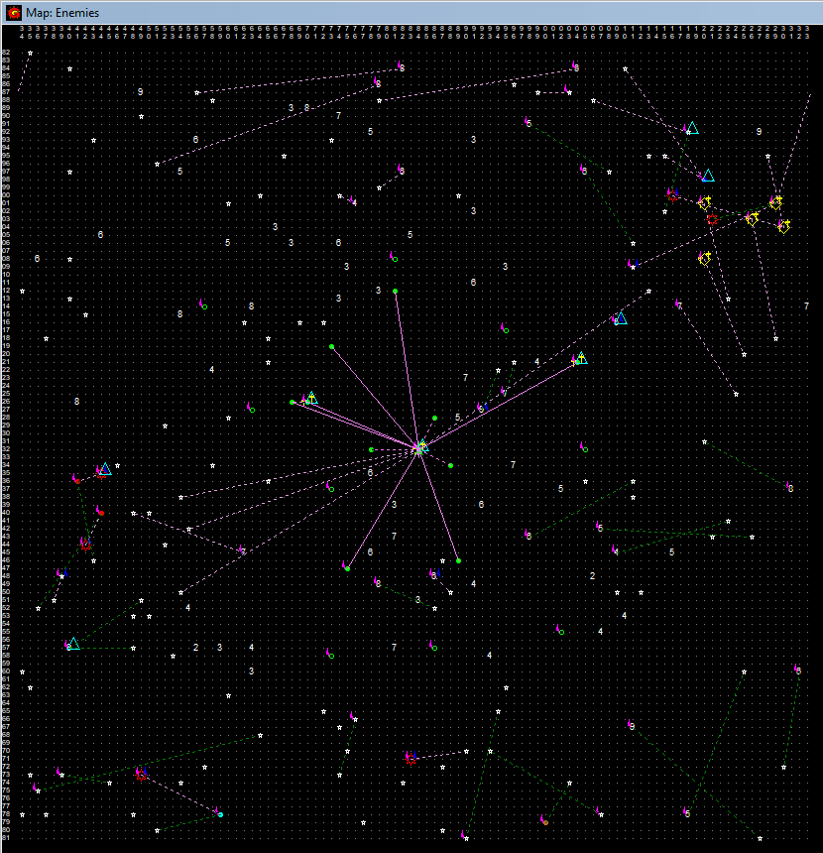Select cyan dot ending the bottom-left dashed line
Image resolution: width=823 pixels, height=853 pixels.
[x=220, y=814]
